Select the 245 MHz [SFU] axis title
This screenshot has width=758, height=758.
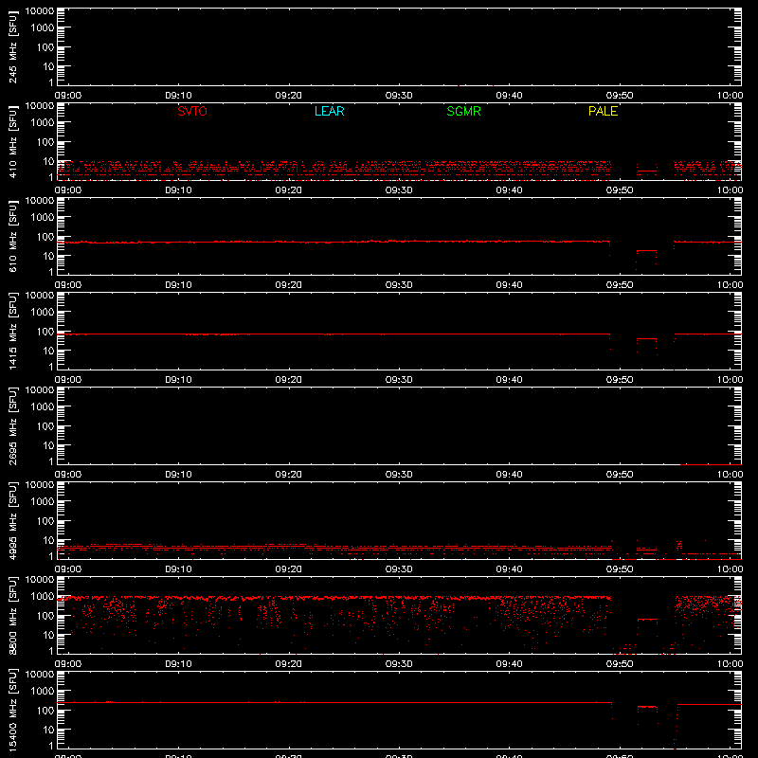(12, 46)
